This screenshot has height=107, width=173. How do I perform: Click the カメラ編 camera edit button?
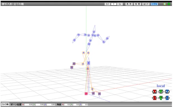5,104
